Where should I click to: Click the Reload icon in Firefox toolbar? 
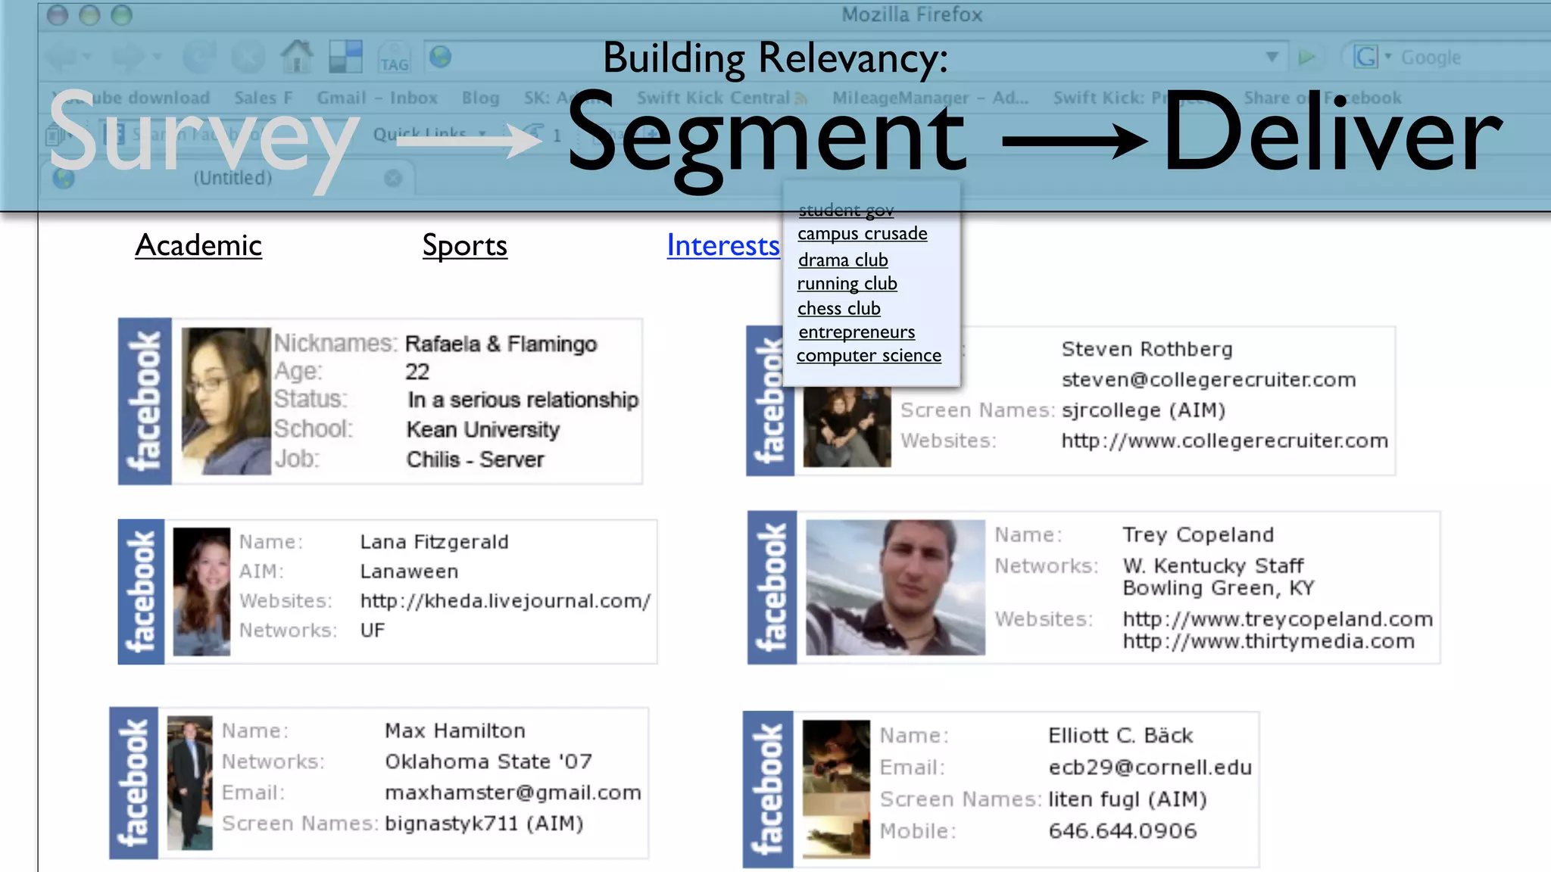coord(200,57)
